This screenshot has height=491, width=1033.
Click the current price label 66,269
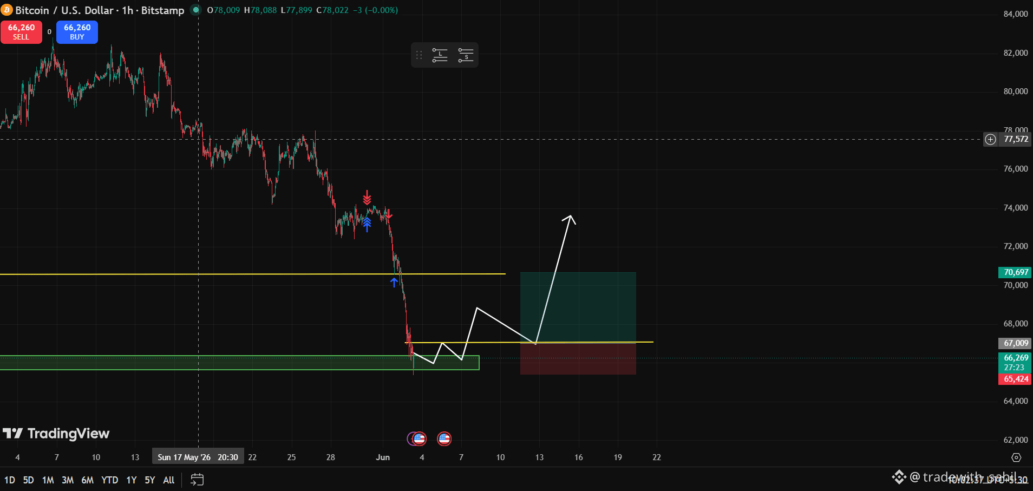point(1015,363)
